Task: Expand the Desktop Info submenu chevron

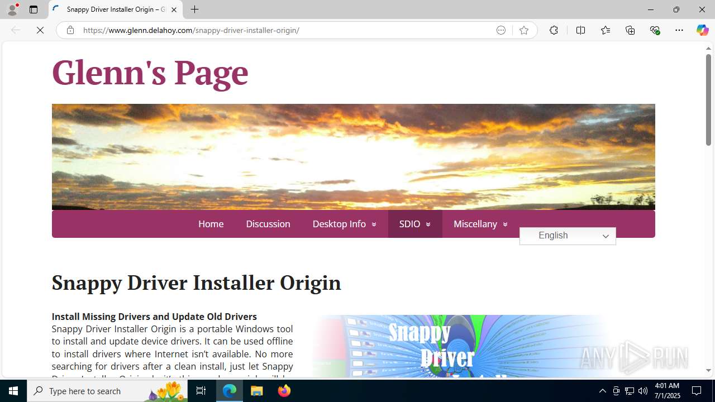Action: click(374, 224)
